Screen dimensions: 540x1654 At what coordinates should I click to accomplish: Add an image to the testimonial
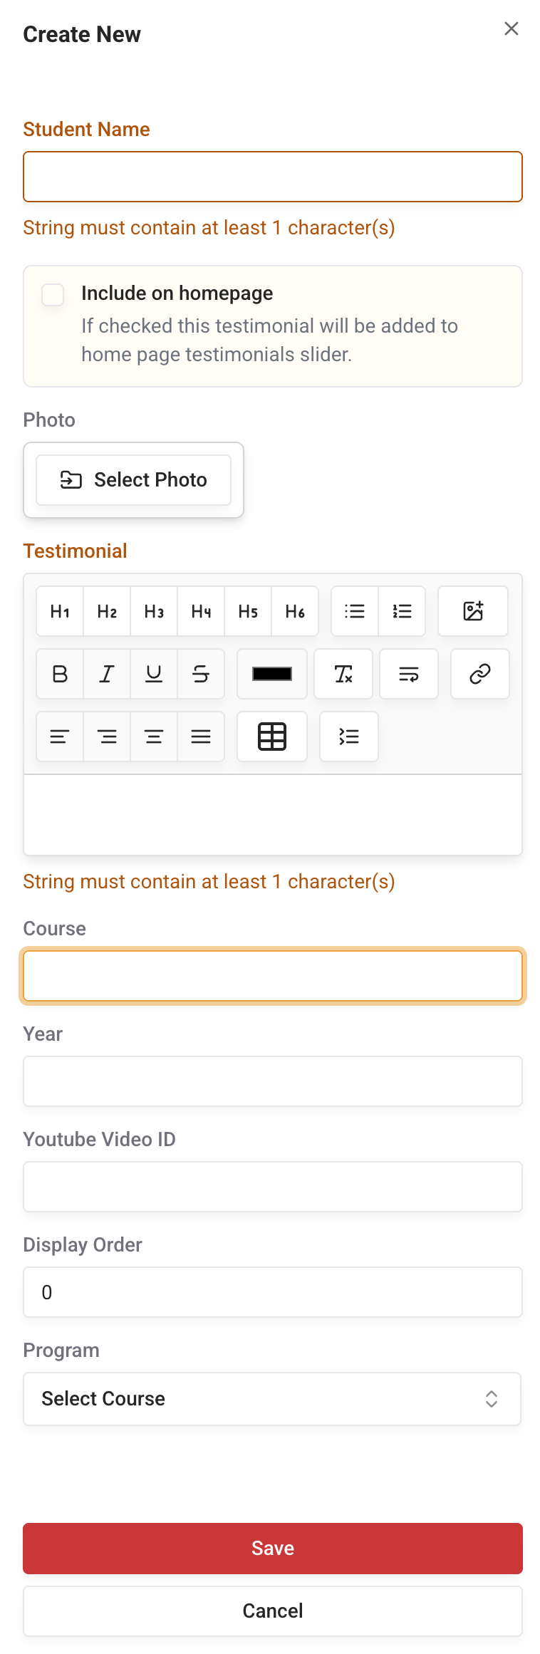pos(473,611)
